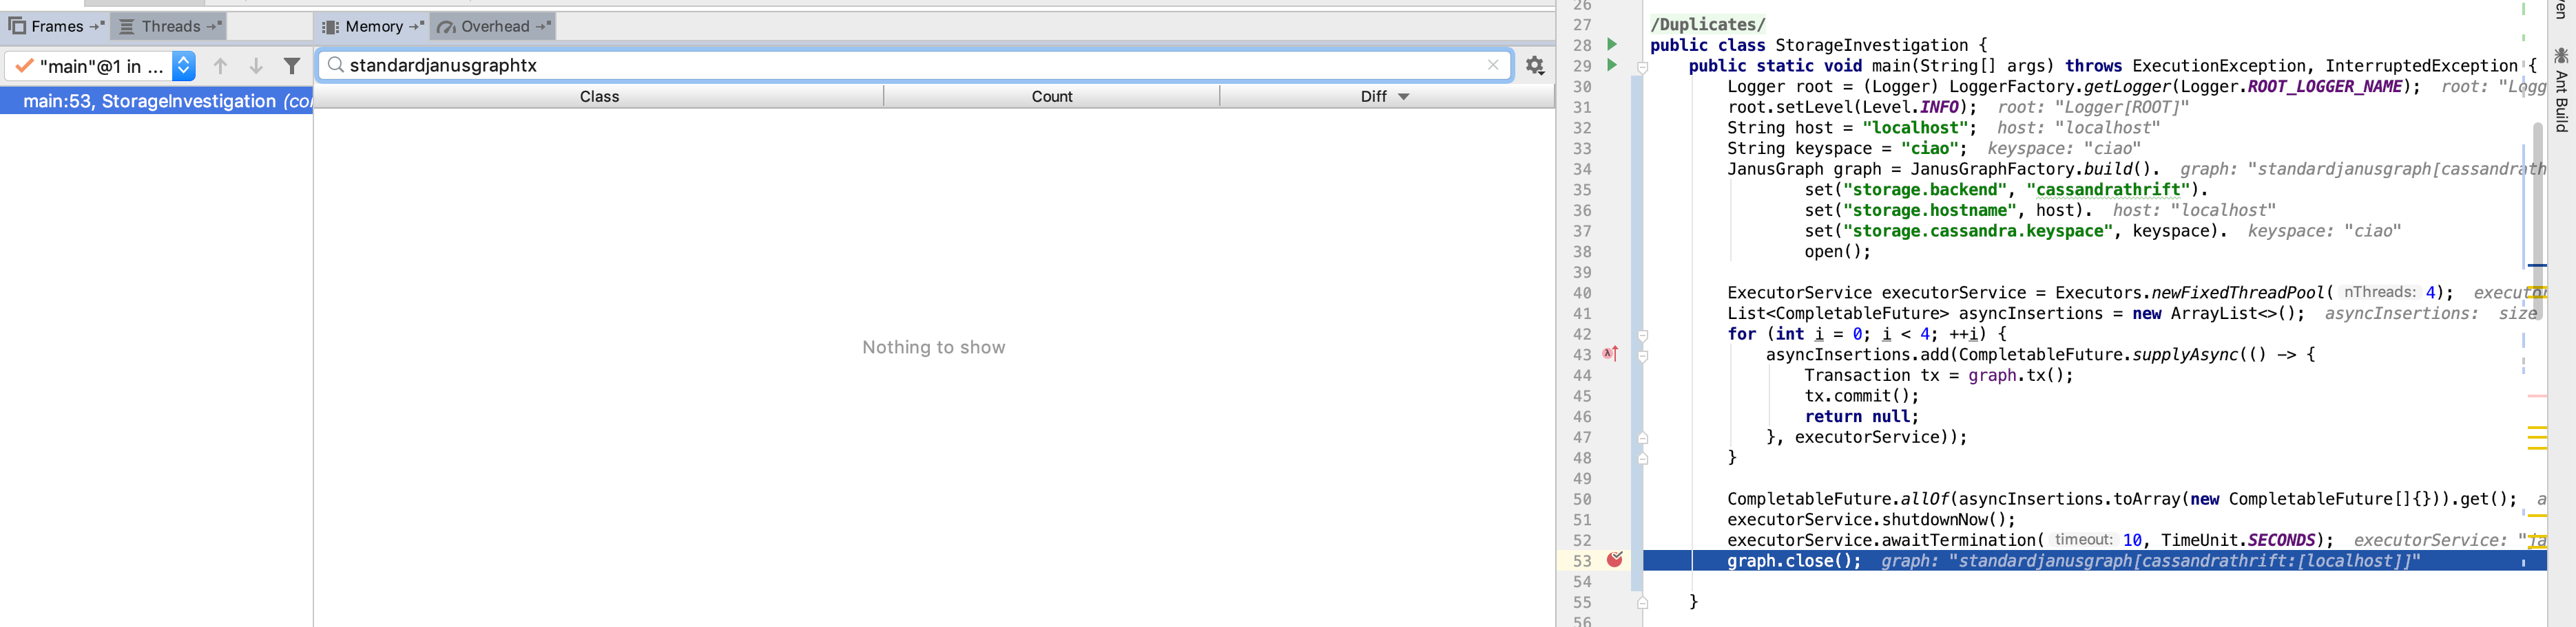
Task: Collapse the lambda fold at line 43
Action: tap(1642, 356)
